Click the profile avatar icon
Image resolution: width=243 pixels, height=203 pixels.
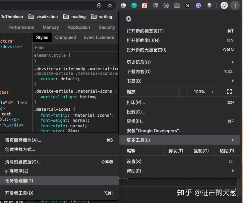pyautogui.click(x=224, y=5)
